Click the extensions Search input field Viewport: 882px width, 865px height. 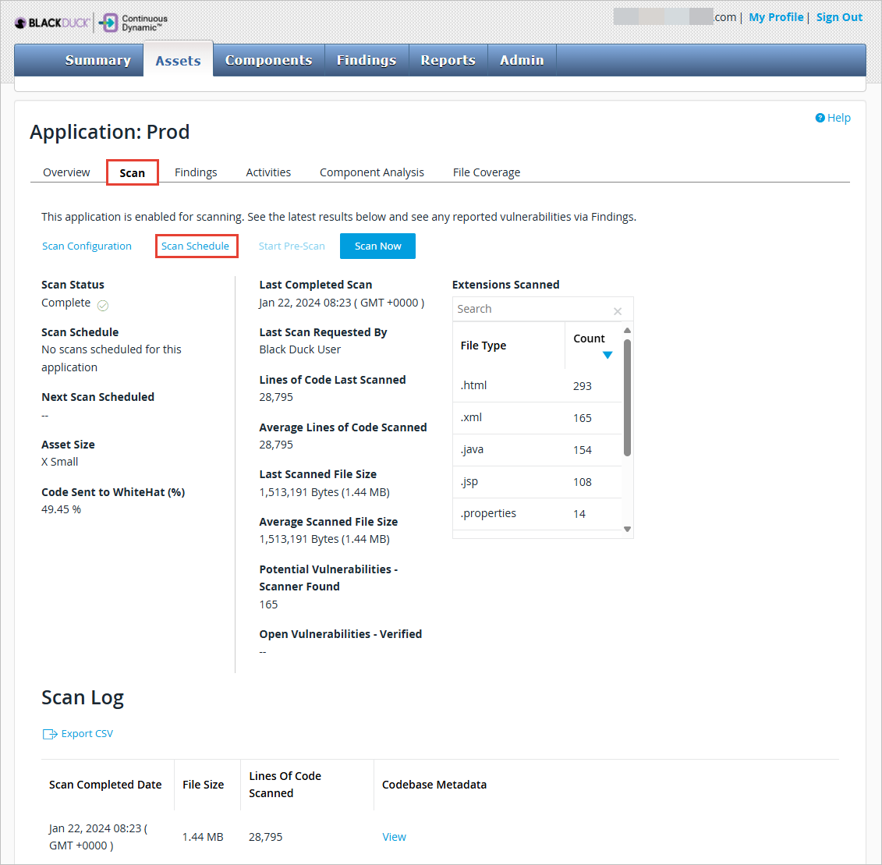[534, 309]
